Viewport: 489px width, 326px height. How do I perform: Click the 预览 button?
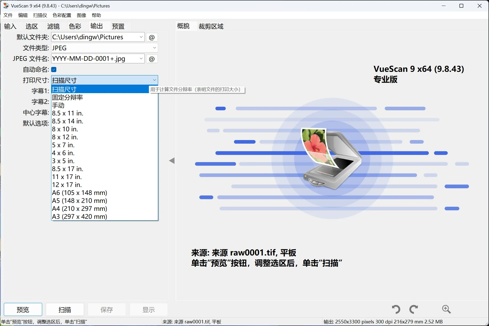tap(23, 310)
